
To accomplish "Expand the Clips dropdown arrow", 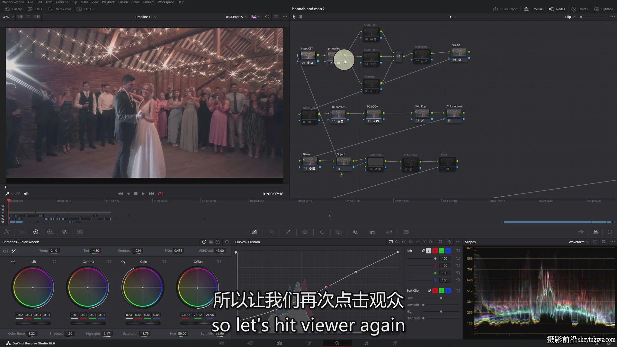I will [x=94, y=9].
